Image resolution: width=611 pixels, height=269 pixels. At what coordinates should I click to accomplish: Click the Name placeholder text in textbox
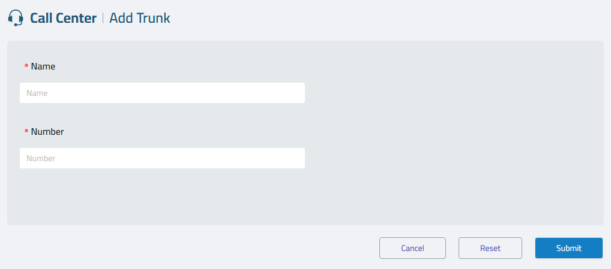pos(37,93)
